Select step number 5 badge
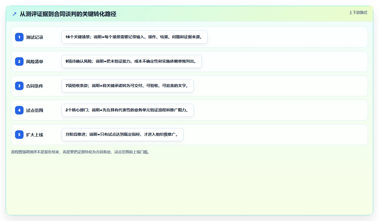This screenshot has width=379, height=221. (x=19, y=135)
